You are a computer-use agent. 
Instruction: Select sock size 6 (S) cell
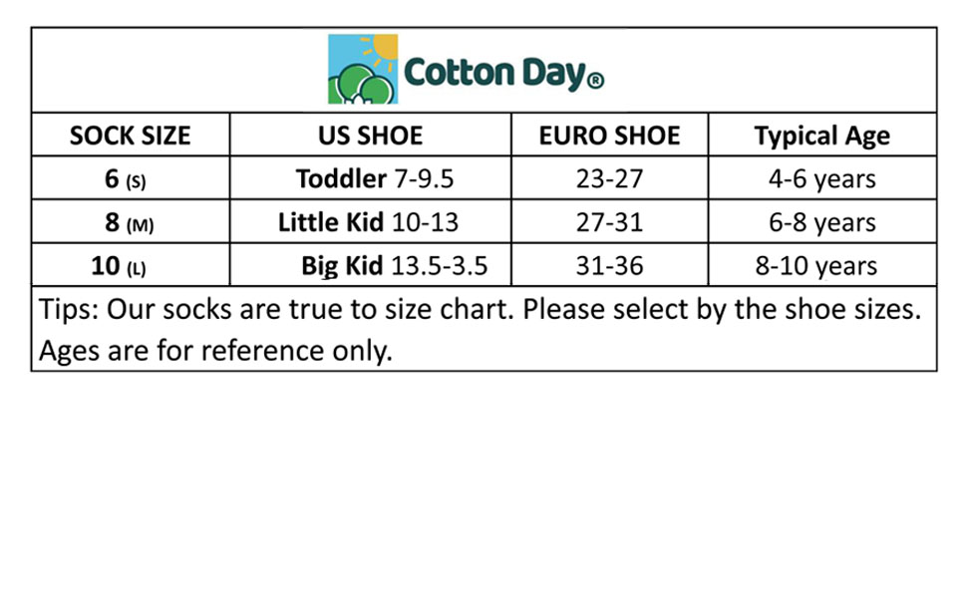(130, 179)
